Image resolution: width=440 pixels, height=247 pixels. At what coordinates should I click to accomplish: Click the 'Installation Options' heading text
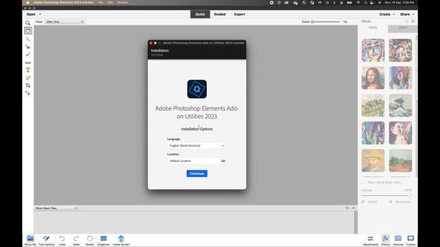[x=197, y=129]
